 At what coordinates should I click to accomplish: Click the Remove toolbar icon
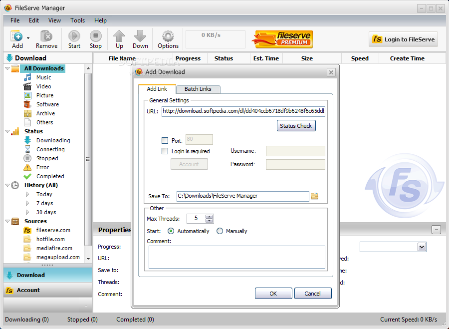(46, 36)
